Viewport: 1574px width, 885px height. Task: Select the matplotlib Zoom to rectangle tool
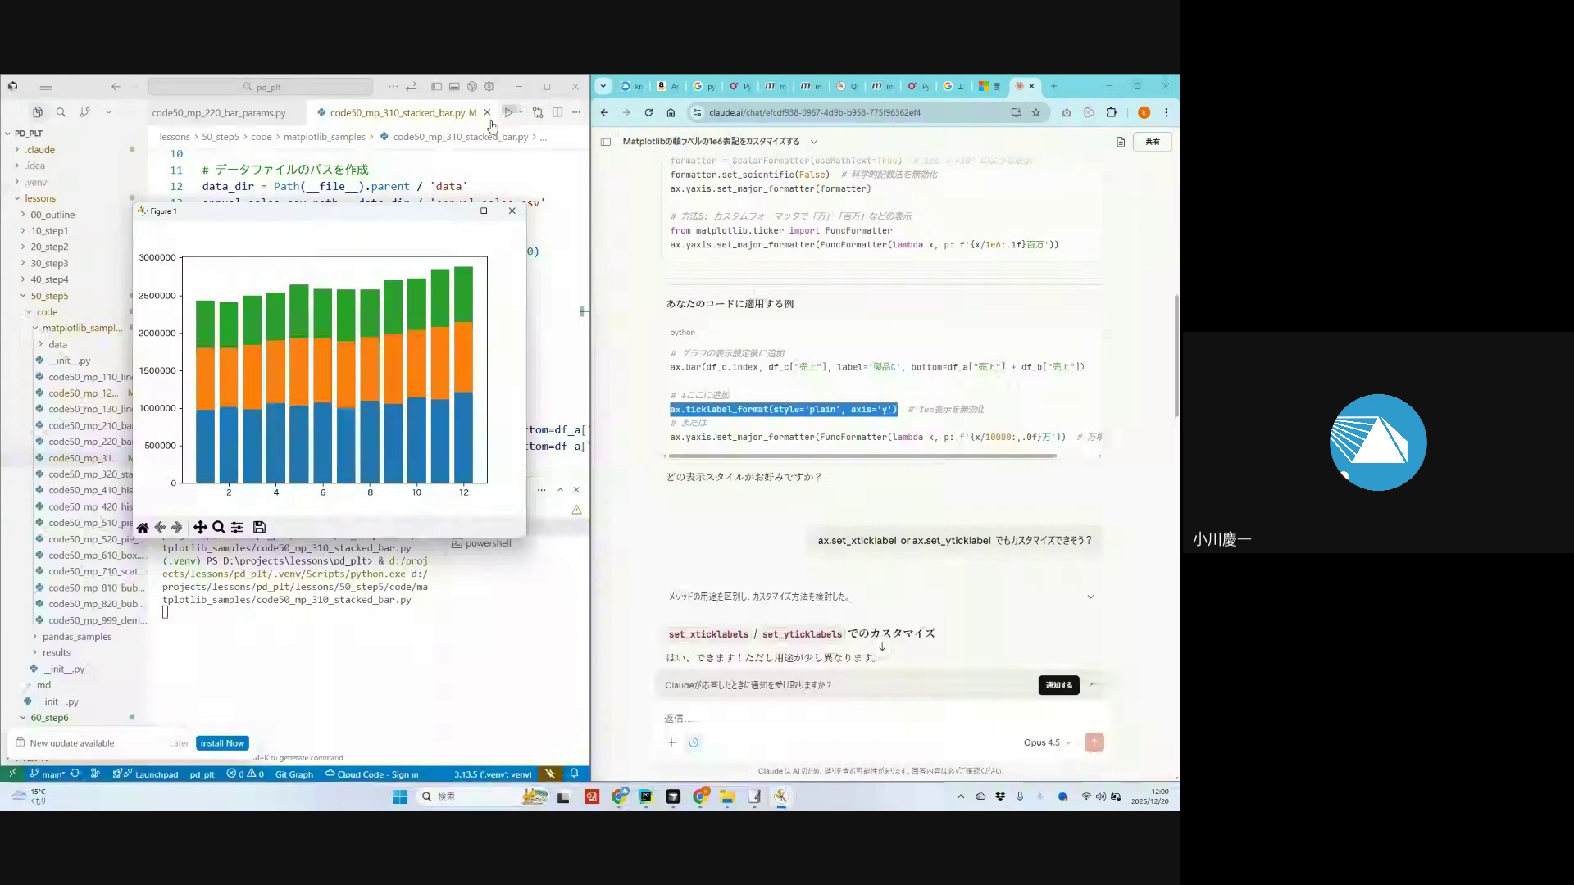(219, 528)
